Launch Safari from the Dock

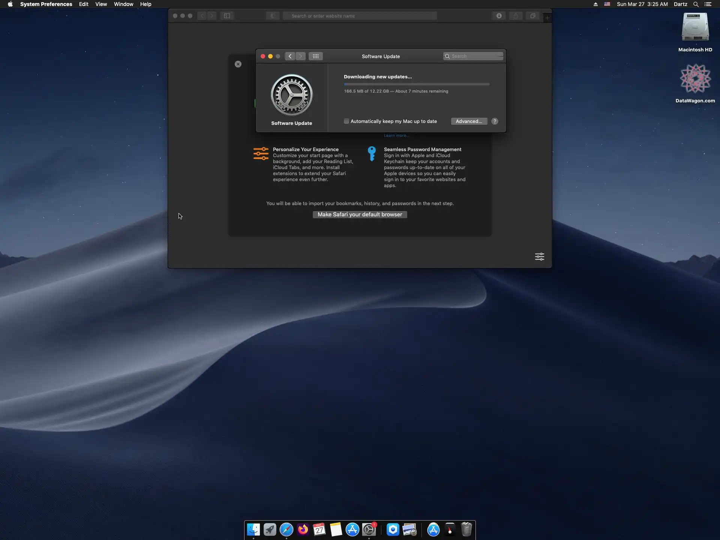(x=286, y=529)
